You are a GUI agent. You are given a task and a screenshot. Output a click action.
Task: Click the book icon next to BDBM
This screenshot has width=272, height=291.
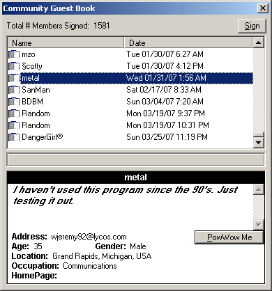click(x=14, y=102)
